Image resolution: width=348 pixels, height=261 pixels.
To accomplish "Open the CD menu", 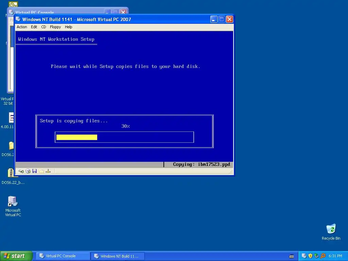I will point(43,27).
